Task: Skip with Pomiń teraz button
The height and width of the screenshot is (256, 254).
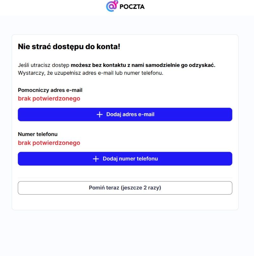Action: [x=125, y=188]
